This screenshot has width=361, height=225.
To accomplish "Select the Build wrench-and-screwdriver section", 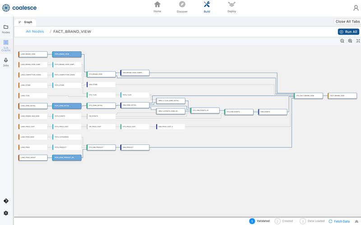I will (207, 7).
